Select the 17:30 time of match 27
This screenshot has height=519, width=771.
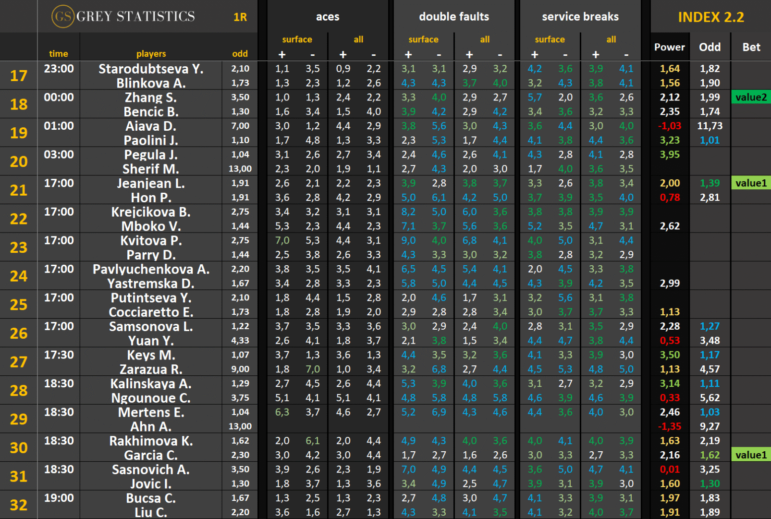point(59,355)
